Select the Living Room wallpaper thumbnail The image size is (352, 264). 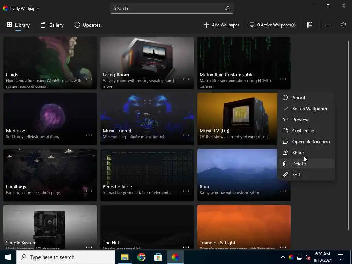tap(147, 63)
